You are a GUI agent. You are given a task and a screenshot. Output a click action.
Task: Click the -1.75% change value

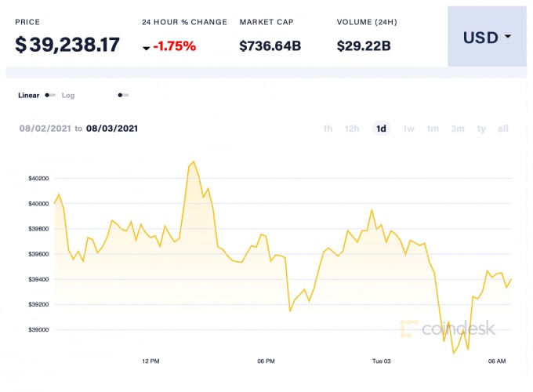174,46
